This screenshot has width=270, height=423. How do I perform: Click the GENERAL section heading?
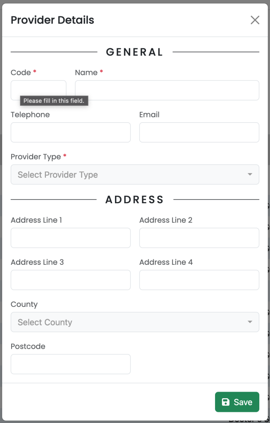pos(134,52)
